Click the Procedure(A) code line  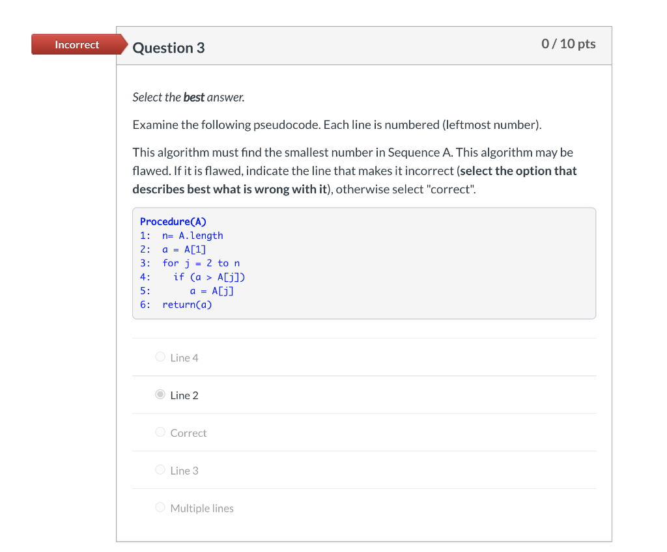coord(173,221)
